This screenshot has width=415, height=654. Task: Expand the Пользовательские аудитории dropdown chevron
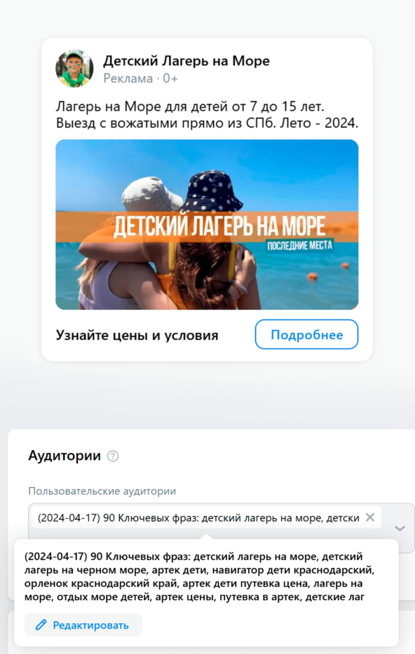click(400, 529)
